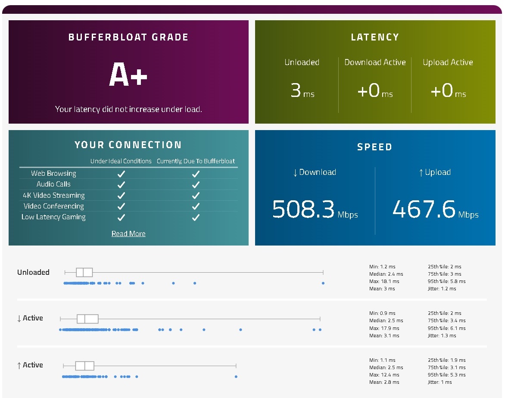This screenshot has height=398, width=505.
Task: Click the Unloaded latency 3 ms value
Action: click(x=302, y=90)
